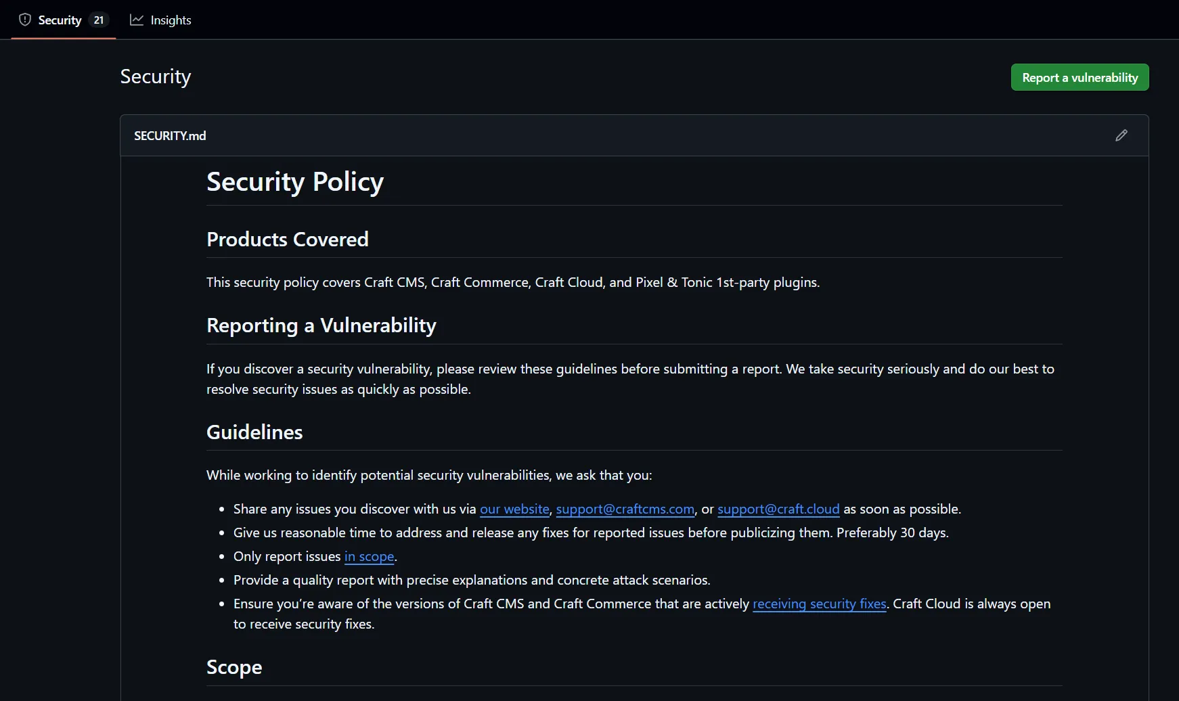Click the line 'While working to identify potential'
Viewport: 1179px width, 701px height.
[x=429, y=475]
